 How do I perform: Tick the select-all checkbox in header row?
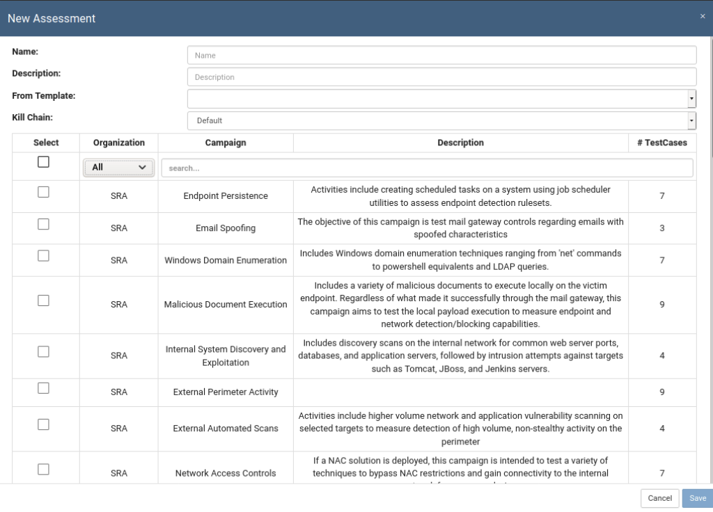pos(43,162)
